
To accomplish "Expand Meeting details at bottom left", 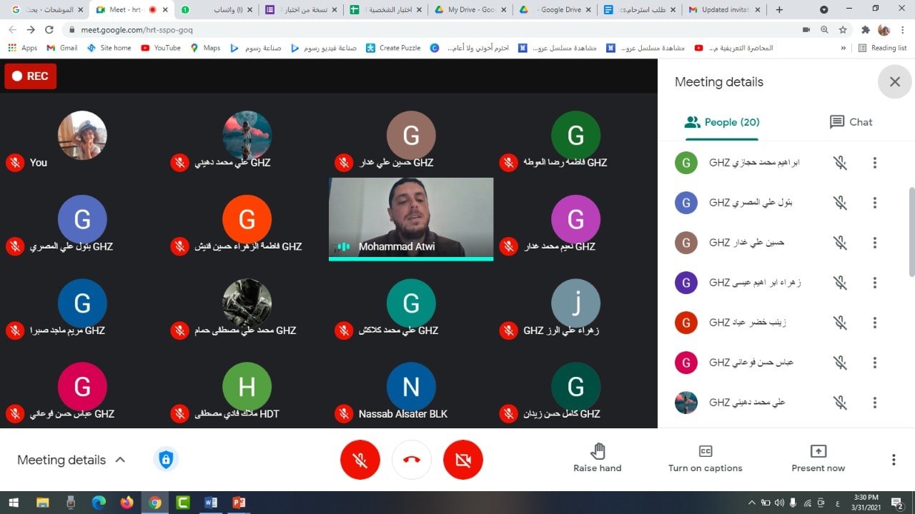I will [71, 460].
